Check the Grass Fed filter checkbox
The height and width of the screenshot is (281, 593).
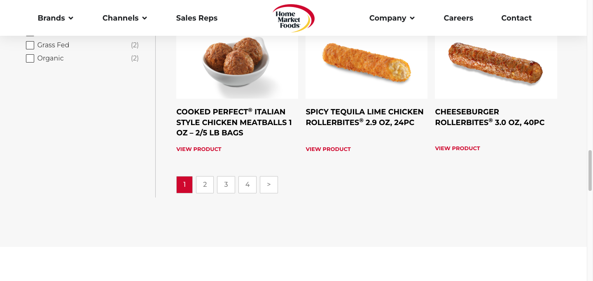(x=30, y=45)
